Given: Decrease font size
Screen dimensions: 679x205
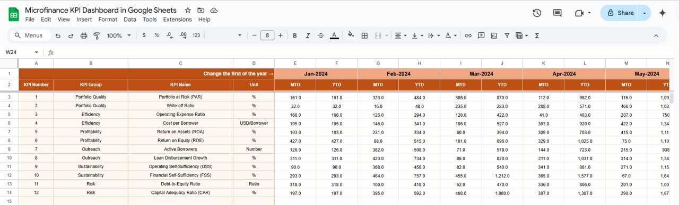Looking at the screenshot, I should click(254, 35).
